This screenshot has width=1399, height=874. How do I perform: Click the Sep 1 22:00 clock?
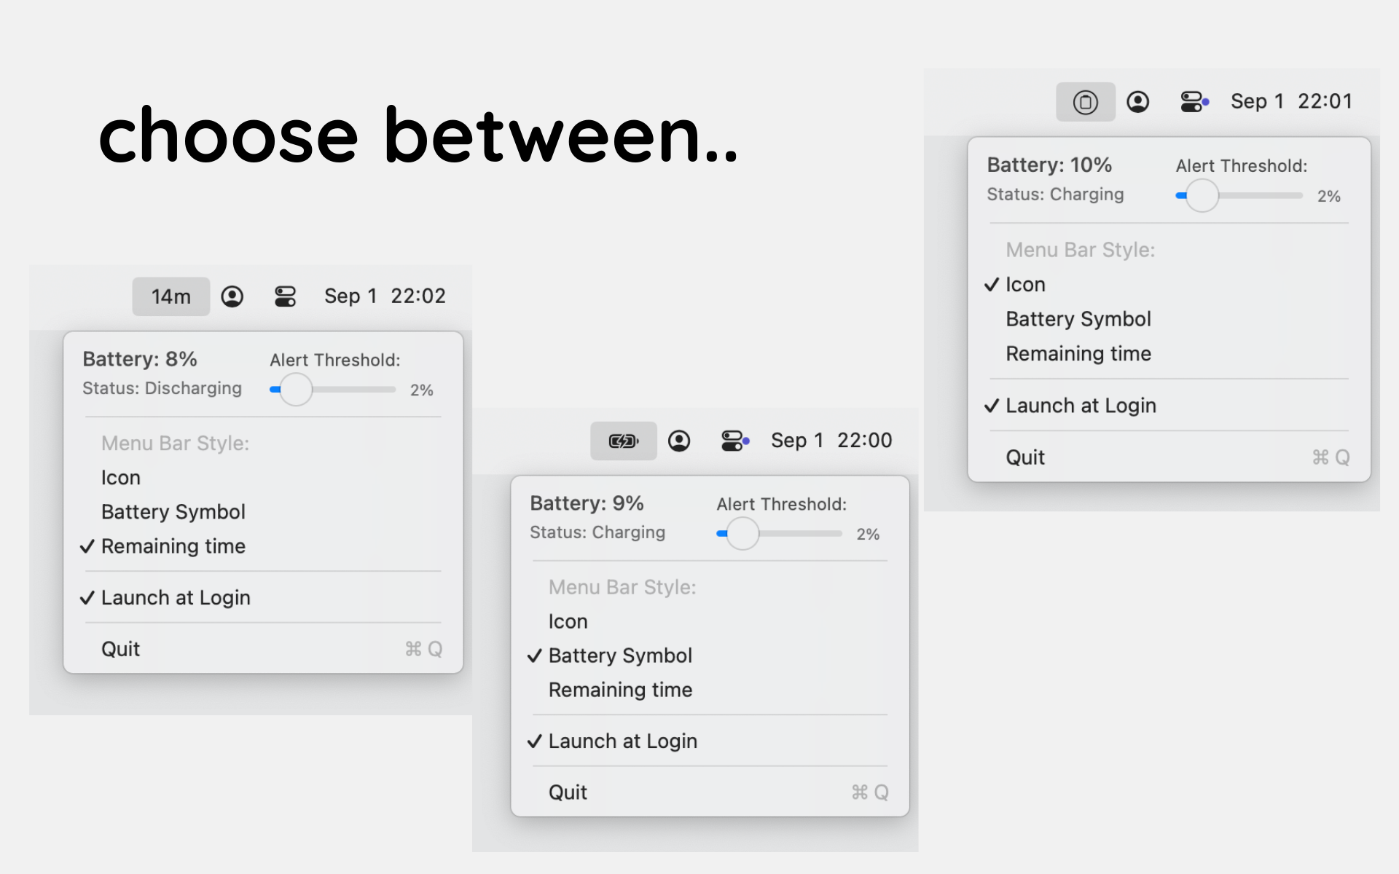[831, 441]
